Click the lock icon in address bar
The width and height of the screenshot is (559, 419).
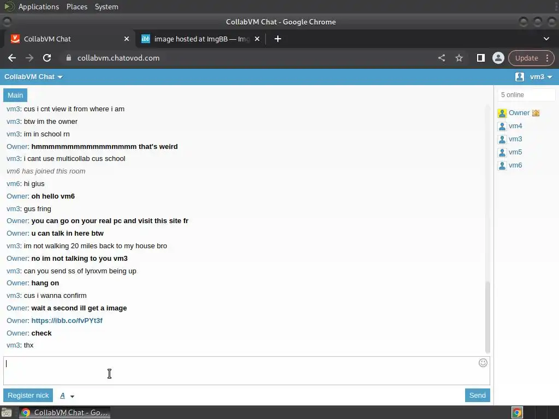[x=69, y=58]
